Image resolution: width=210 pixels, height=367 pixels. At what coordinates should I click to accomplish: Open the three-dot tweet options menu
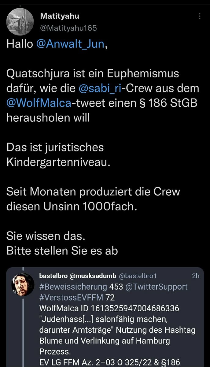click(200, 17)
